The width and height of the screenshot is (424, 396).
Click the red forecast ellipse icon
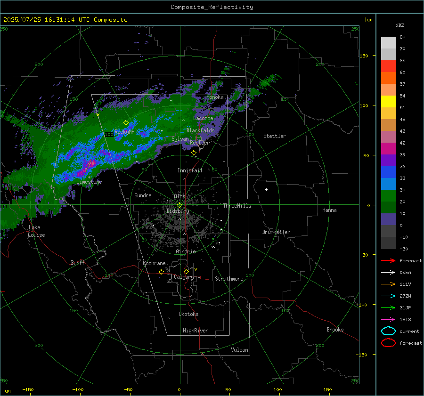388,343
